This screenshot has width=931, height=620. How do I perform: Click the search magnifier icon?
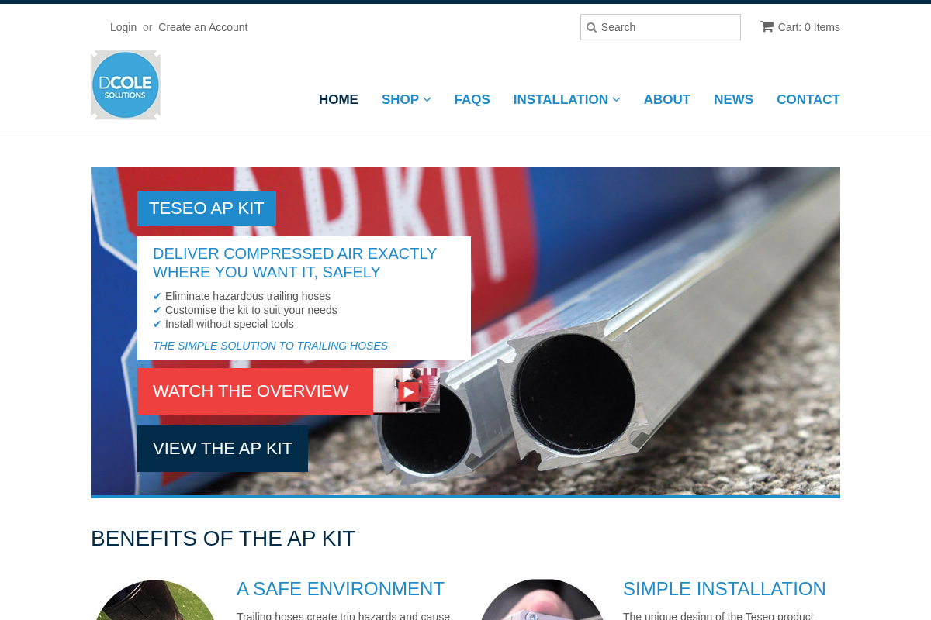591,27
